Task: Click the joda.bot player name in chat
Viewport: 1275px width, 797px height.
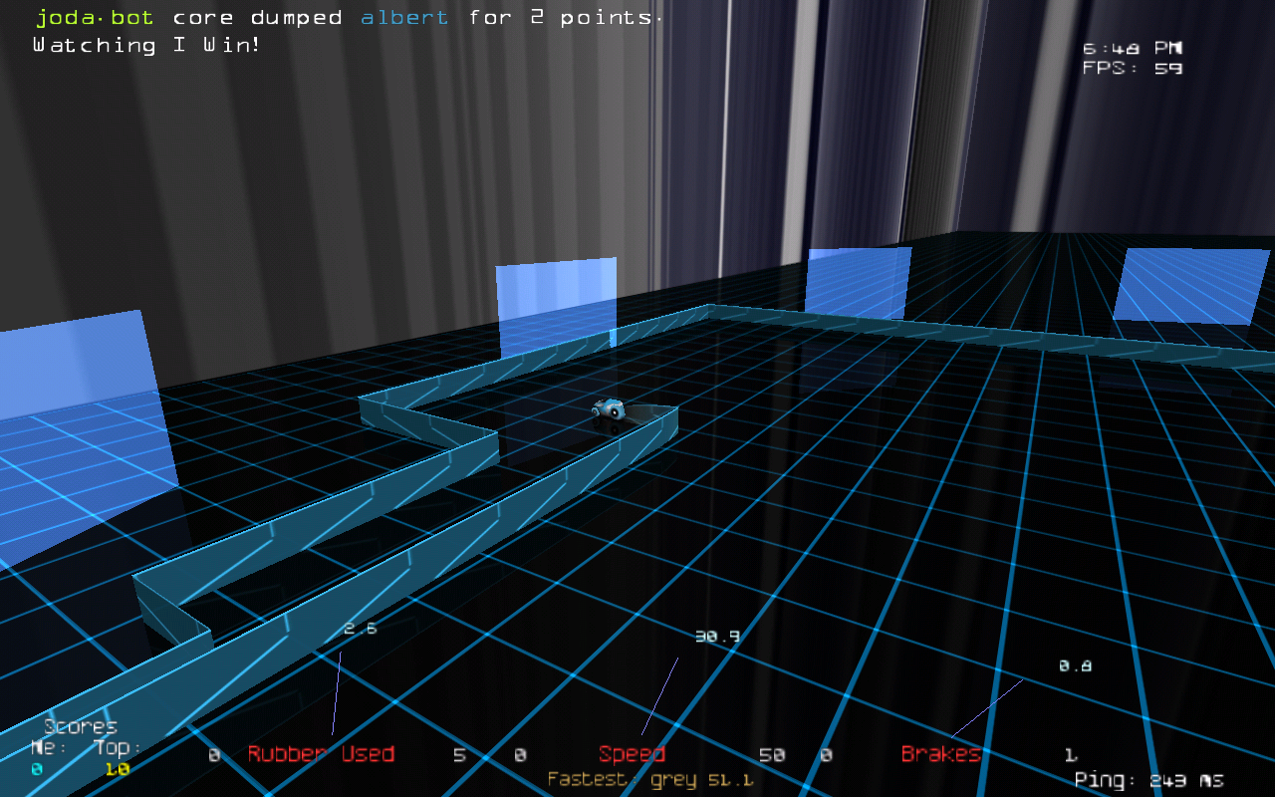Action: 95,18
